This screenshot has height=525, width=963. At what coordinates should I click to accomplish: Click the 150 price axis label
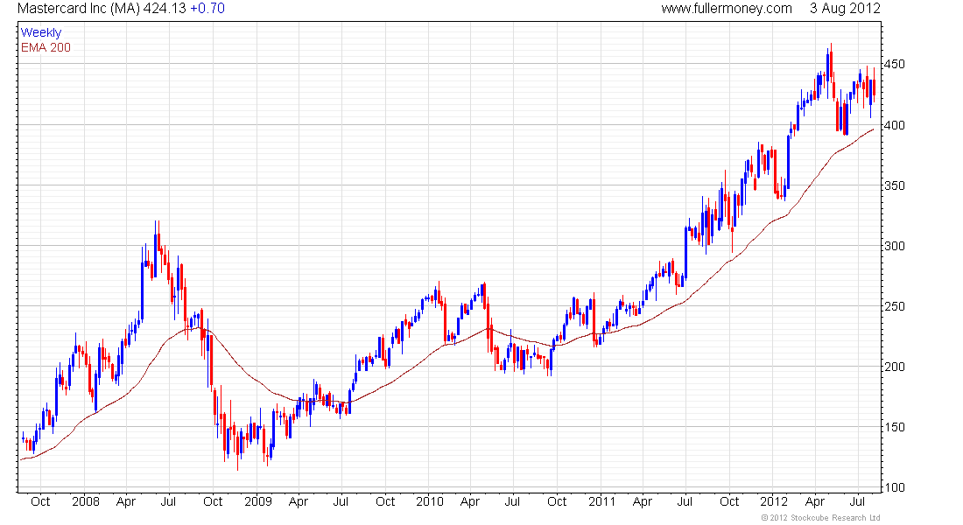(x=894, y=427)
